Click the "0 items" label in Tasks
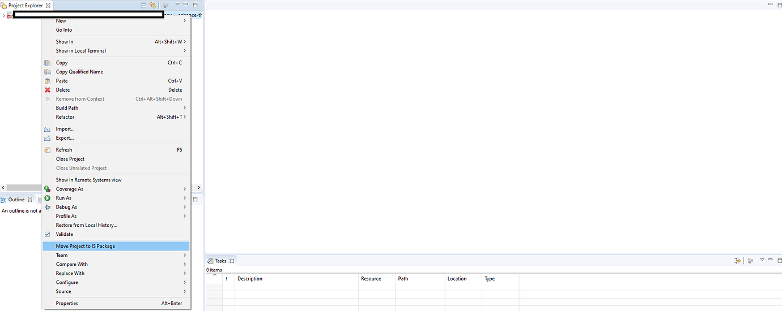The image size is (782, 311). tap(214, 270)
